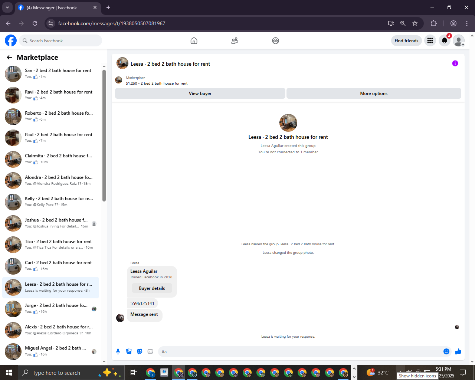Open the conversation information icon

tap(455, 63)
